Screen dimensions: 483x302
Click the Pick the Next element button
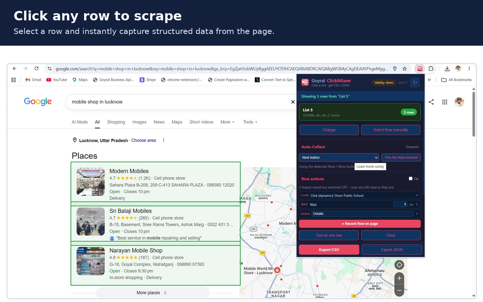(x=401, y=157)
